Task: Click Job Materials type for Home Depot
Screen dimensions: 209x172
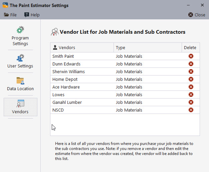Action: click(x=129, y=79)
